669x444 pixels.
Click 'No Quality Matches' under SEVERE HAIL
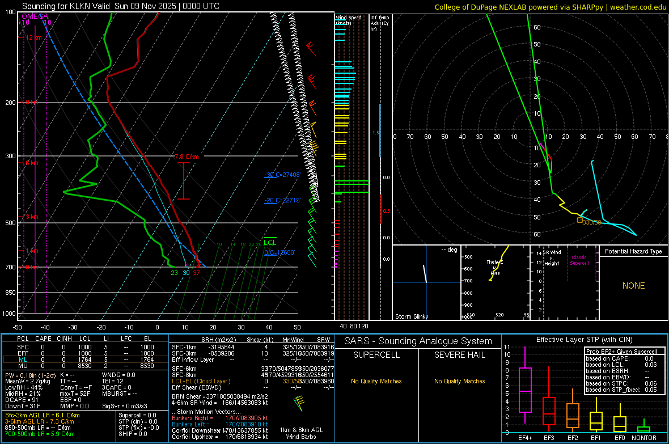[459, 381]
